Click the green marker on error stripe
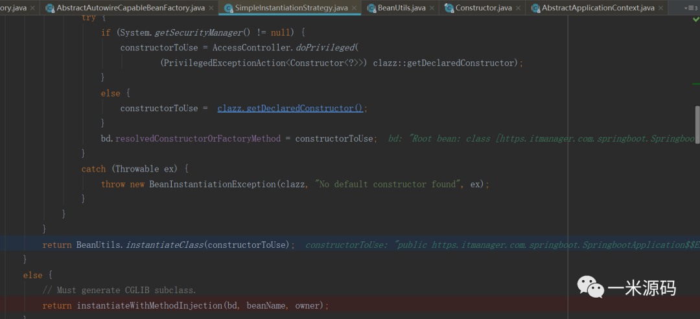This screenshot has height=319, width=700. point(695,83)
